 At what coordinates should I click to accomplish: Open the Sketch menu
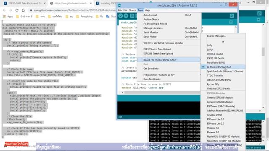132,10
